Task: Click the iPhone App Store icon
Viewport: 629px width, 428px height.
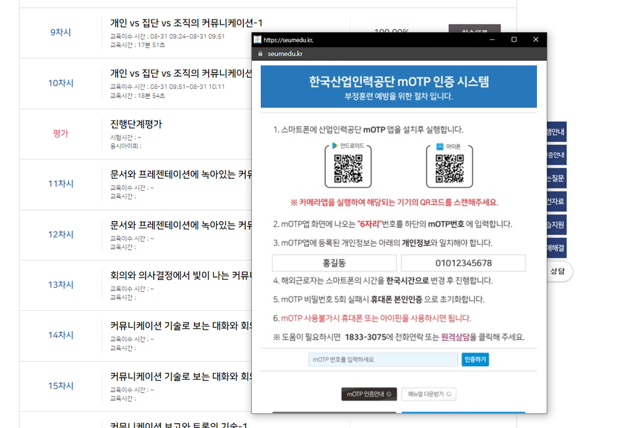Action: pos(440,147)
